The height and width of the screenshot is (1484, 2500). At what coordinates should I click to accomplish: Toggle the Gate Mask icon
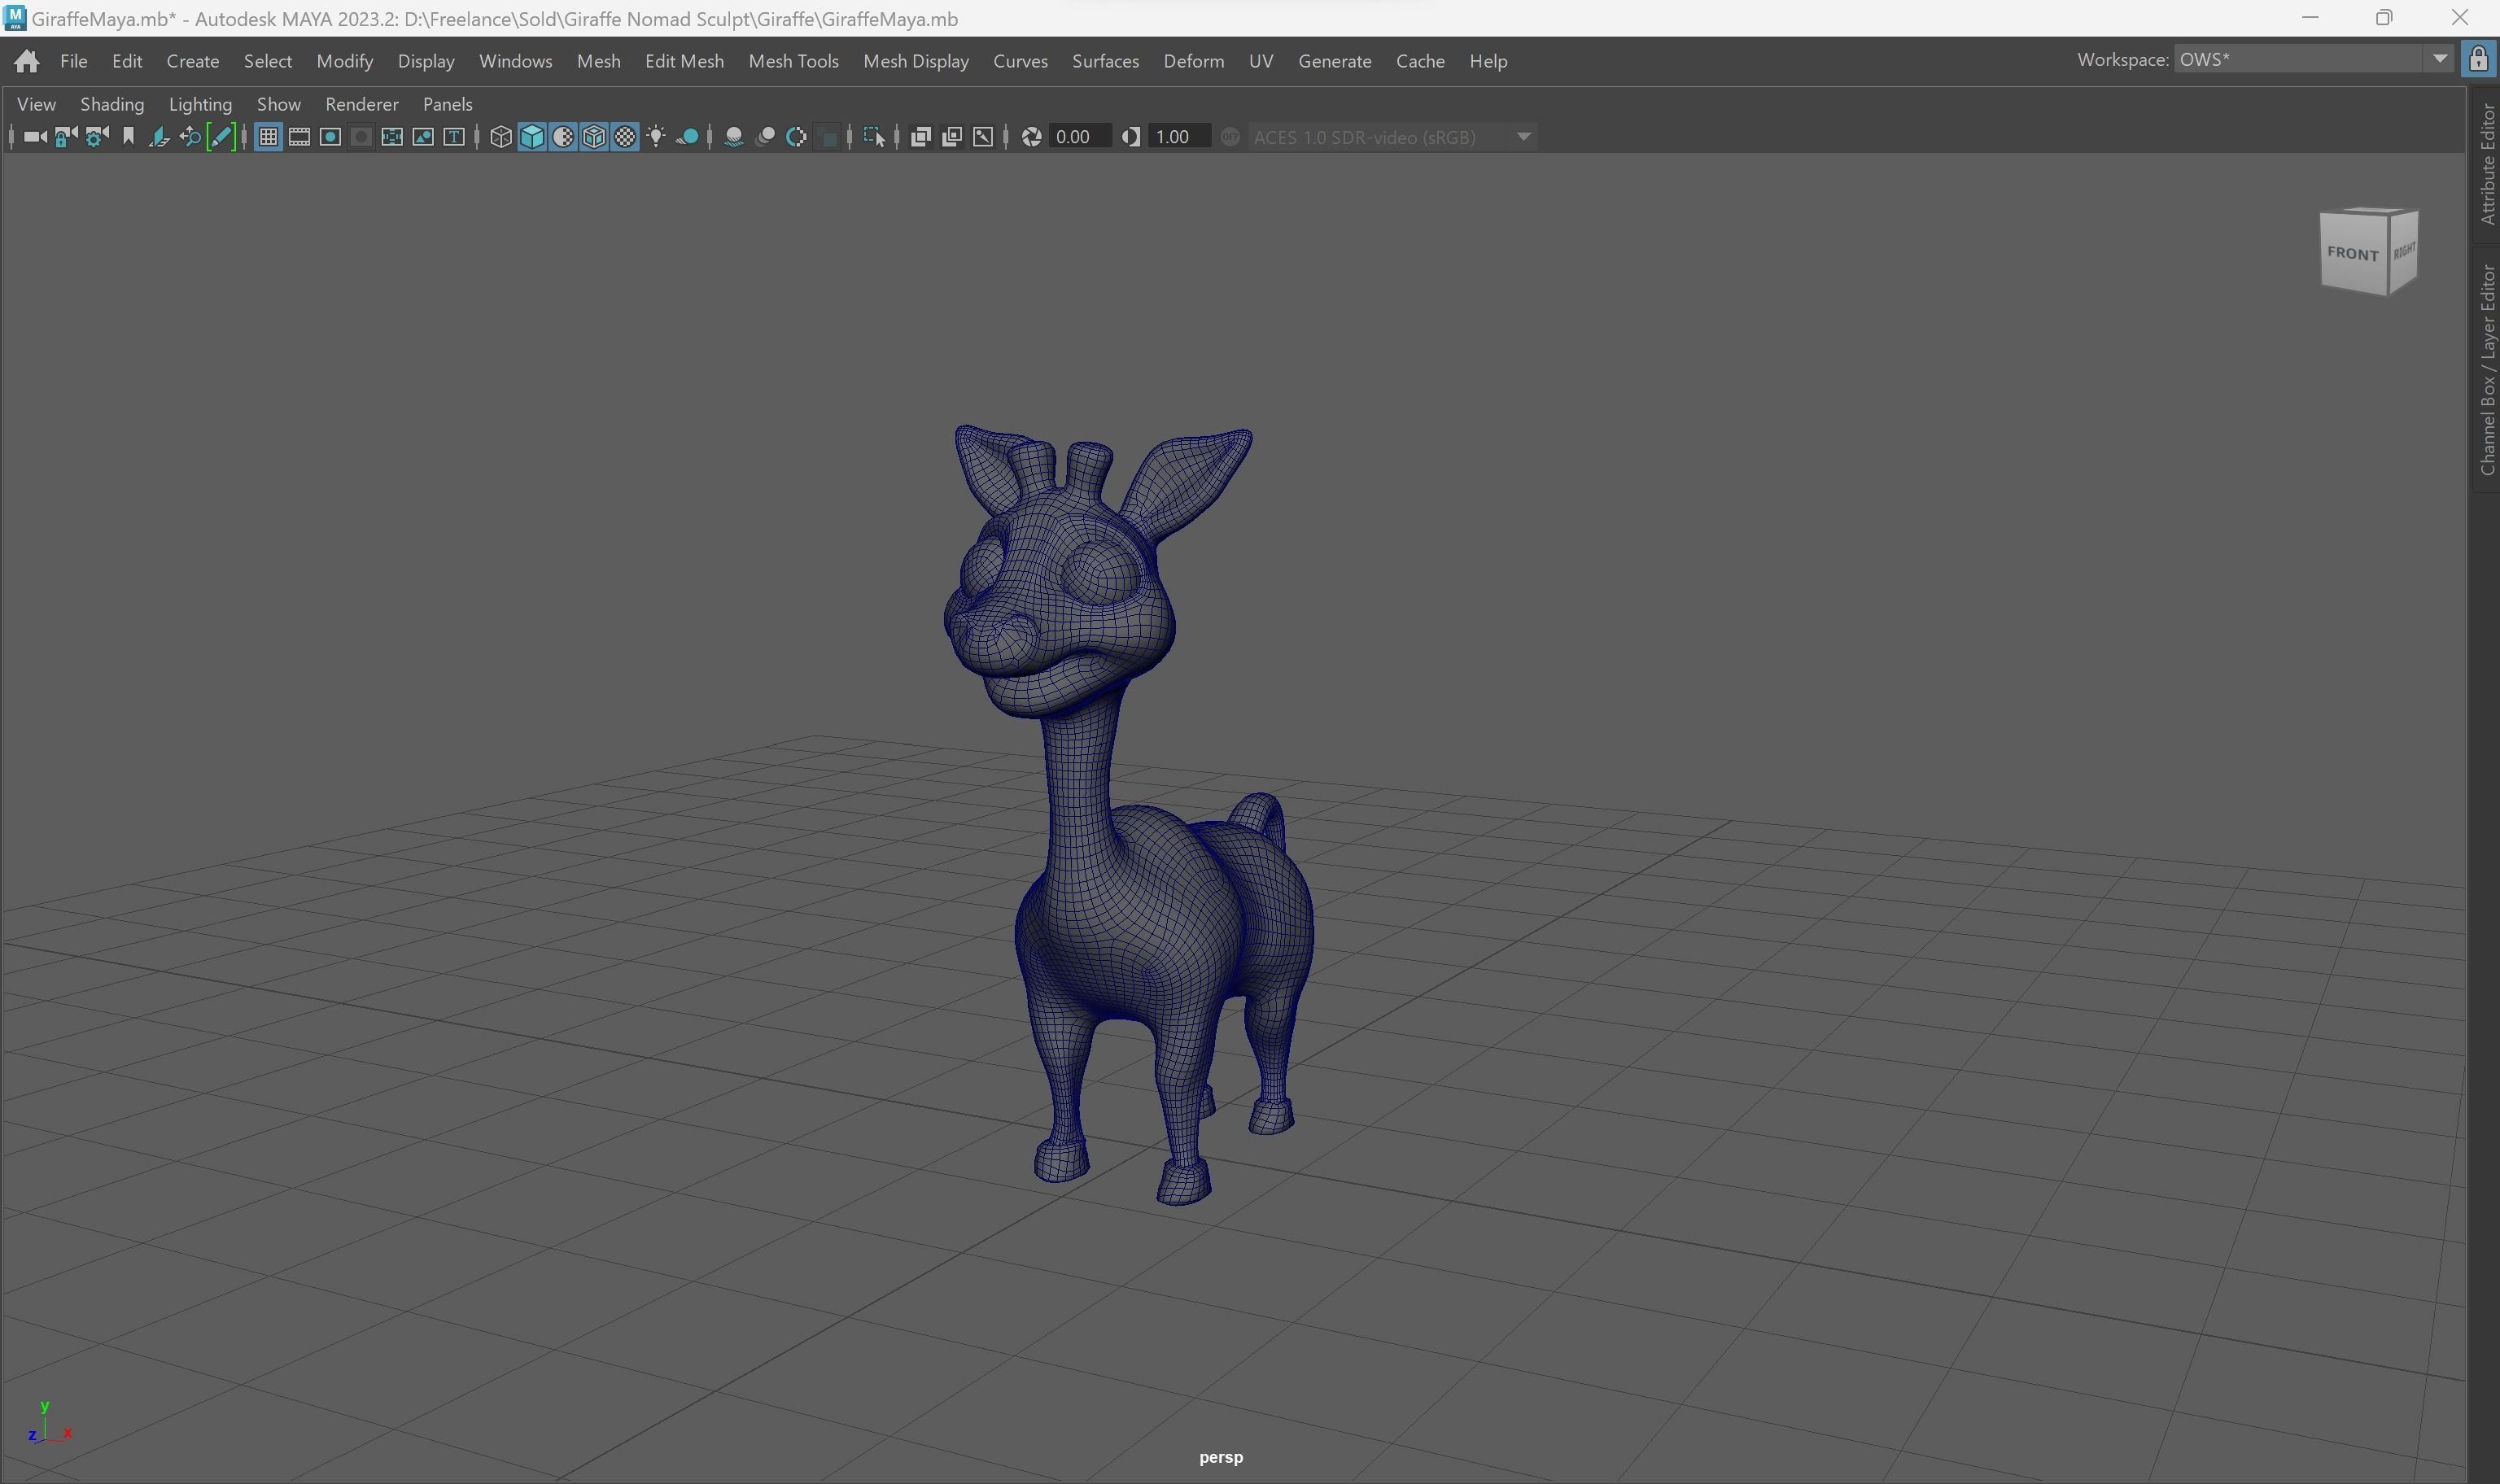[361, 137]
